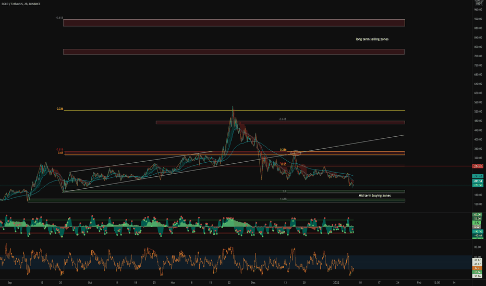486x286 pixels.
Task: Click the 720.00 price axis label
Action: pyautogui.click(x=478, y=66)
